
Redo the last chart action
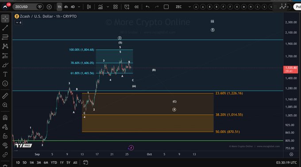[157, 7]
